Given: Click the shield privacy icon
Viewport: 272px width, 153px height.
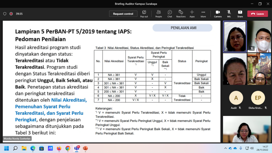Looking at the screenshot, I should pyautogui.click(x=5, y=14).
